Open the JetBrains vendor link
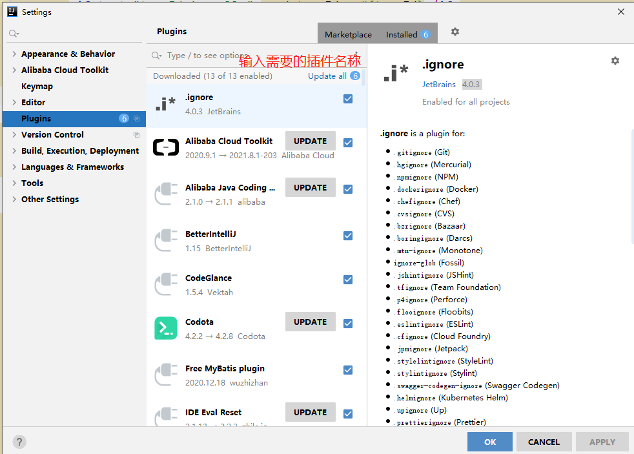The width and height of the screenshot is (634, 454). point(439,84)
